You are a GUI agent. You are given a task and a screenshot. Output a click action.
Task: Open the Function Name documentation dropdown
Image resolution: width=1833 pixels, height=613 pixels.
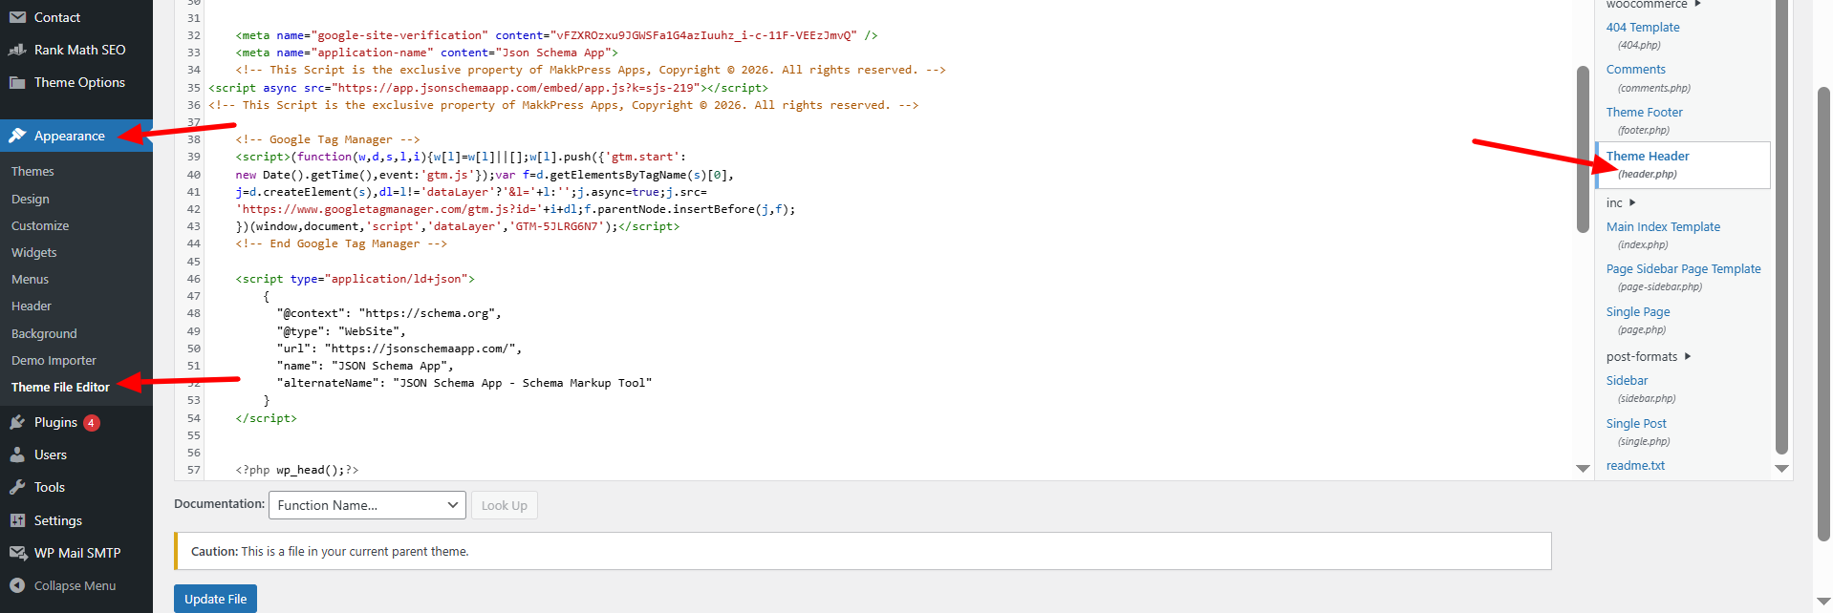(x=367, y=505)
